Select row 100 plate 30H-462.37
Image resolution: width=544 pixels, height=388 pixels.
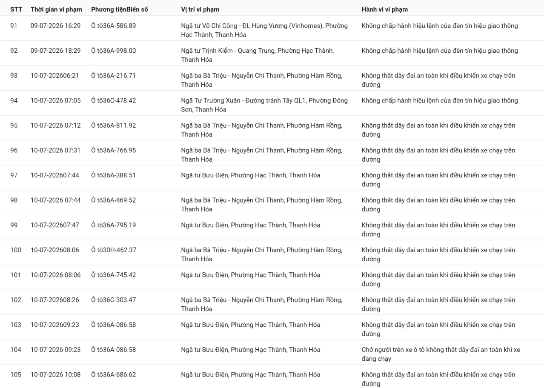coord(117,250)
